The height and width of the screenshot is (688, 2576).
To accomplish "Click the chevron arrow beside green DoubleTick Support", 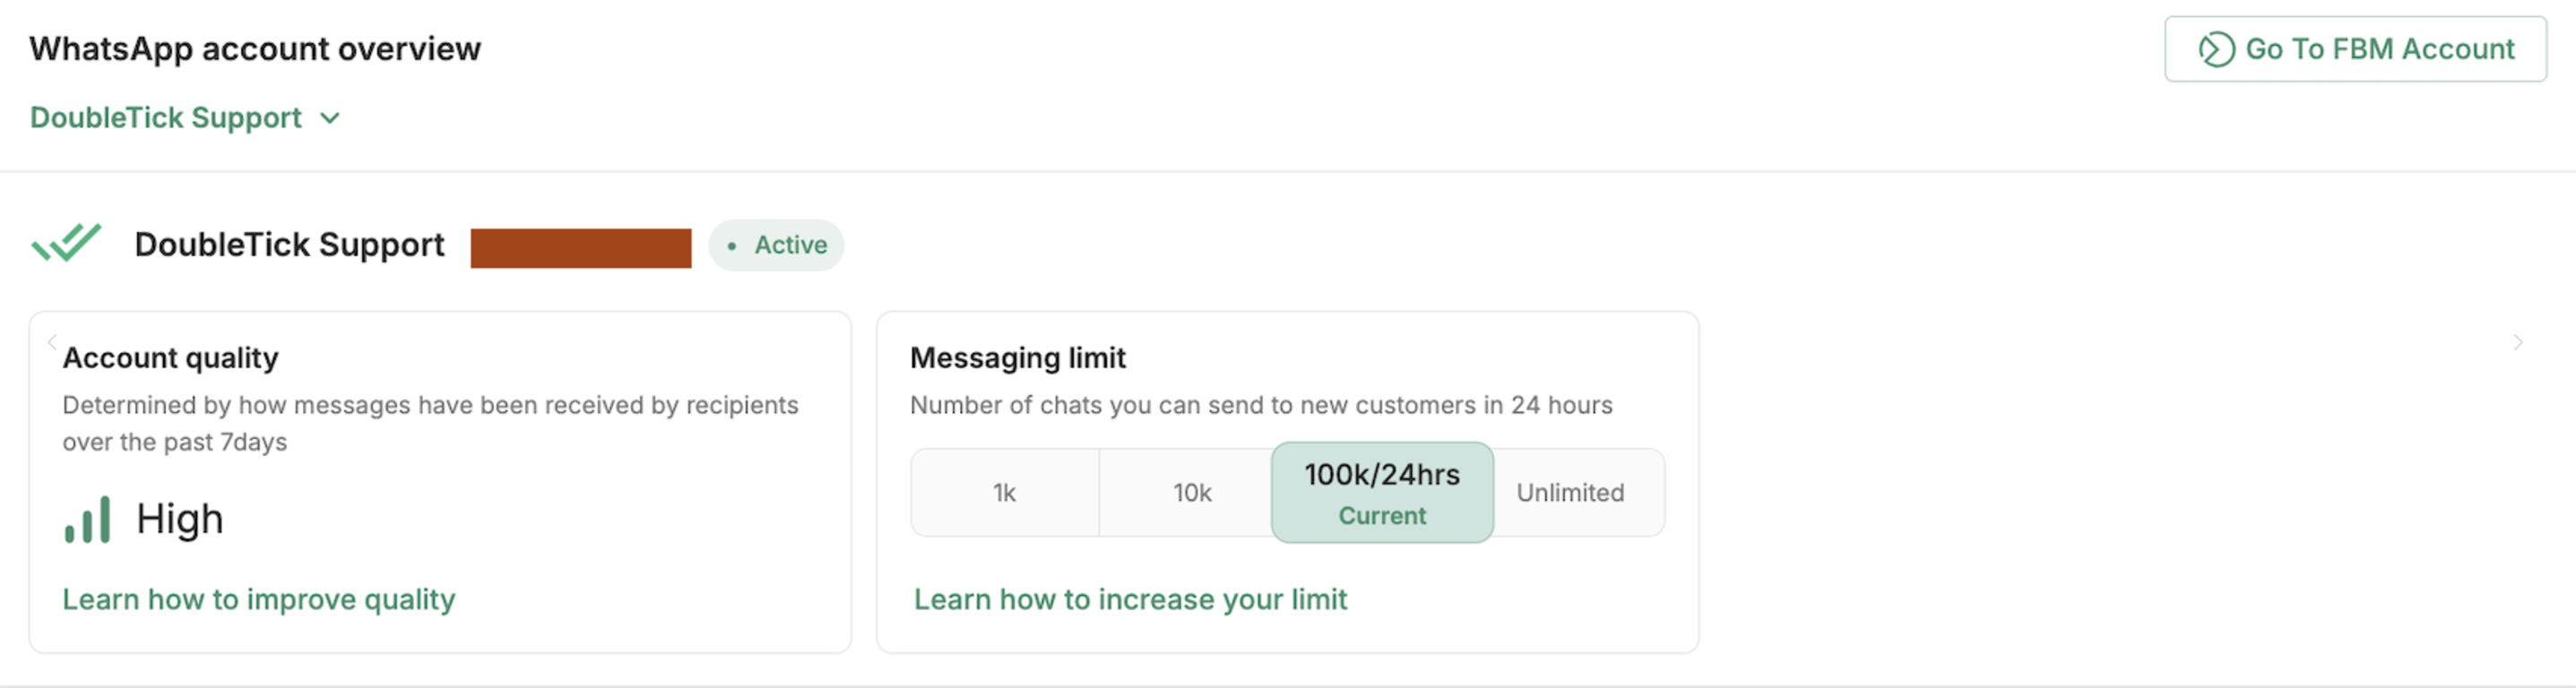I will pos(330,119).
